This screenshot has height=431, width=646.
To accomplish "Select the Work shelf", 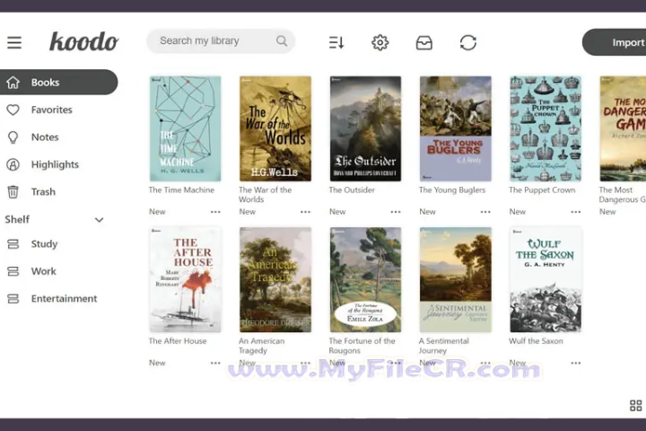I will click(43, 271).
